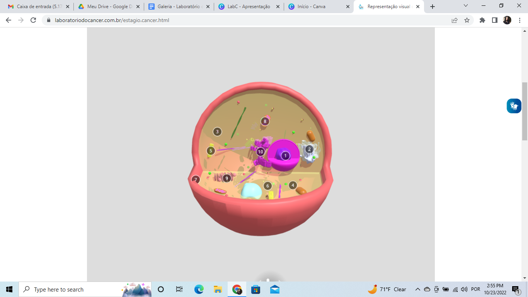Image resolution: width=528 pixels, height=297 pixels.
Task: Open the Hand Talk accessibility widget
Action: point(514,106)
